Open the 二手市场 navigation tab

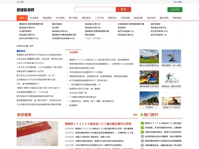click(x=99, y=18)
